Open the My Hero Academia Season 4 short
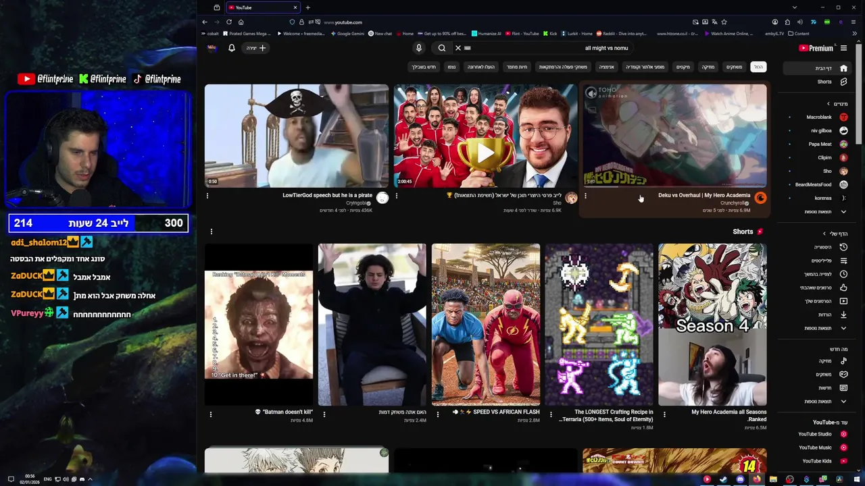Screen dimensions: 865x486 pos(713,325)
